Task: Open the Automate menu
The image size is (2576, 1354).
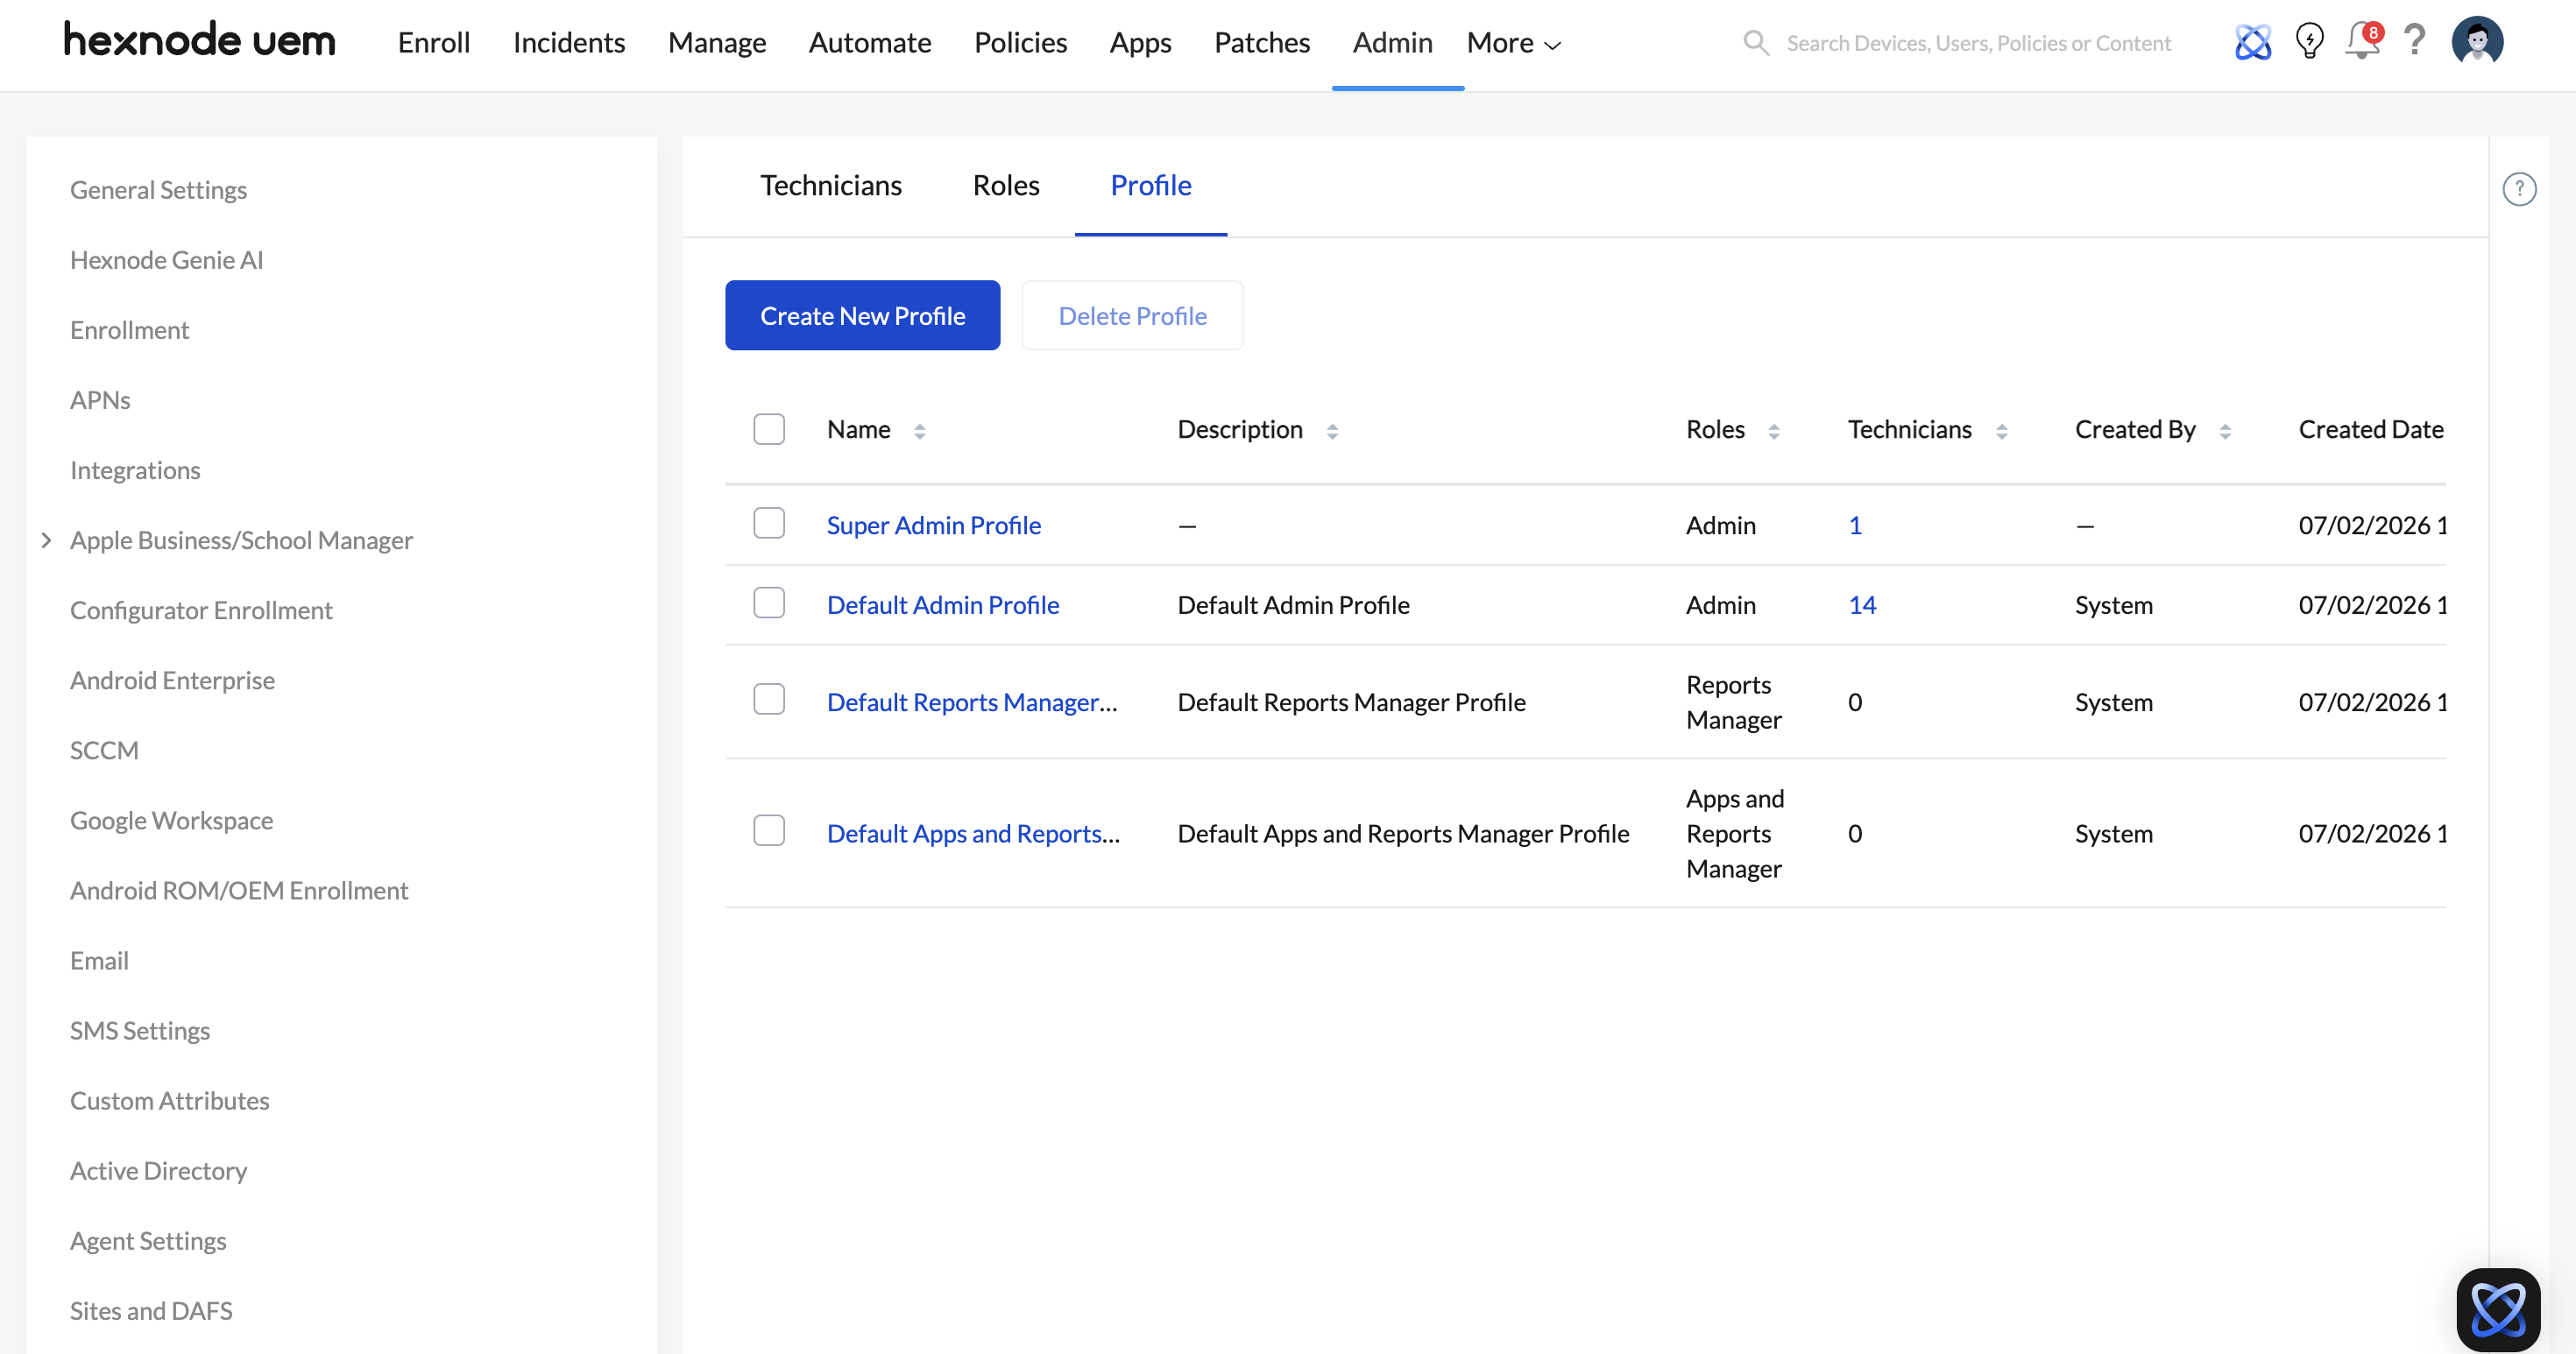Action: pos(869,43)
